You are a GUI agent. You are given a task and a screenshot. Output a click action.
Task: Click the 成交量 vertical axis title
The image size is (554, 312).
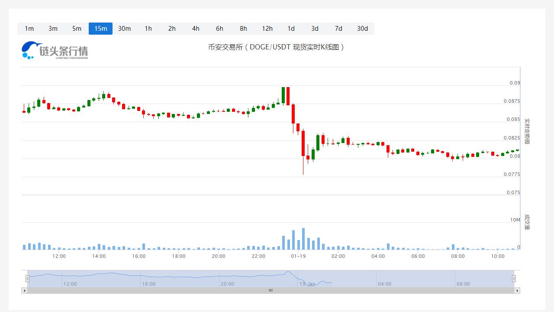[527, 222]
